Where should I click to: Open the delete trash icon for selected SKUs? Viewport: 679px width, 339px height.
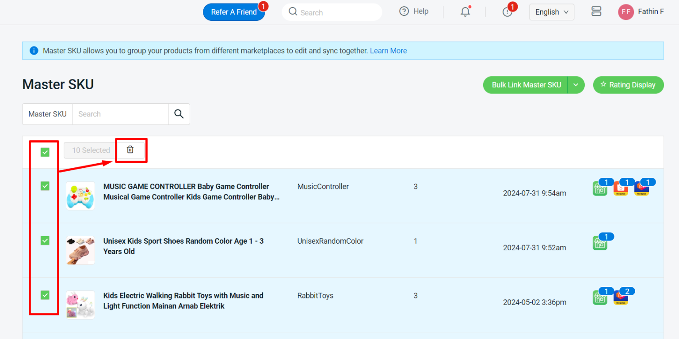pyautogui.click(x=130, y=150)
